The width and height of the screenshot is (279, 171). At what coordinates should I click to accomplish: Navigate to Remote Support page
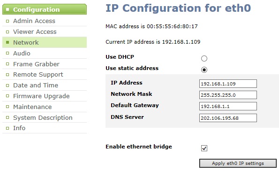click(45, 74)
